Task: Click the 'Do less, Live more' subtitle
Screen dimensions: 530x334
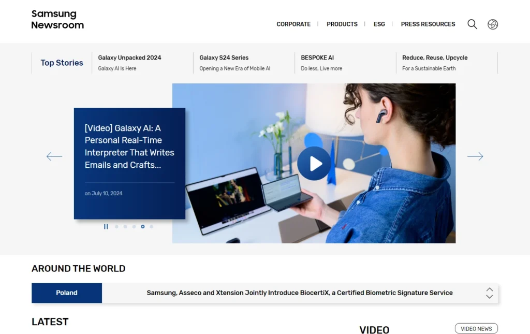Action: point(321,69)
